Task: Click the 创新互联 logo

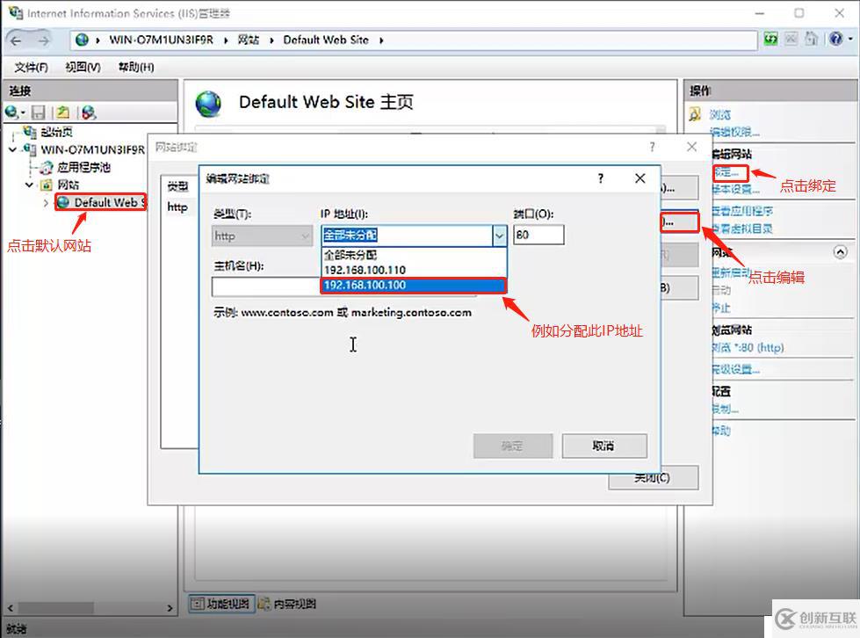Action: pos(816,619)
